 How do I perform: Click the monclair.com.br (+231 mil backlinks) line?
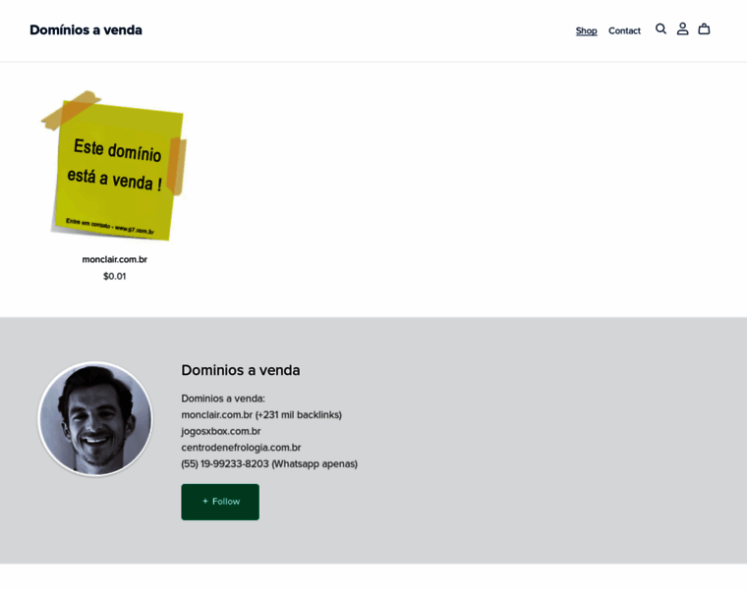pyautogui.click(x=261, y=415)
